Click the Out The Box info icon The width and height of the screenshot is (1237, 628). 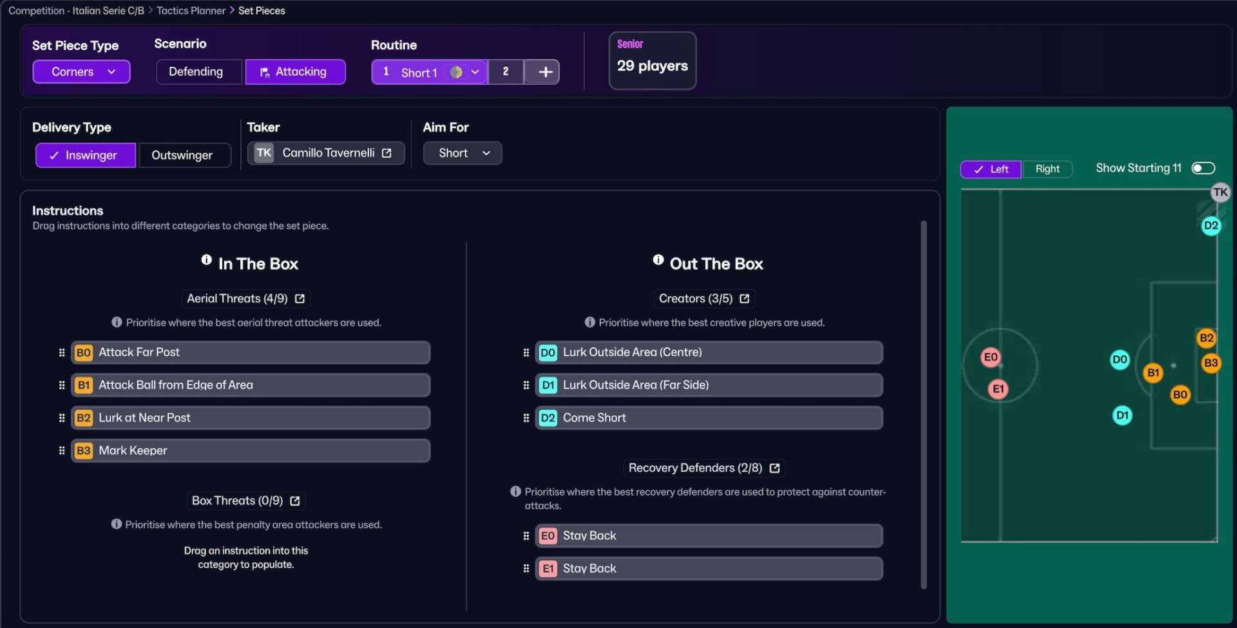(658, 260)
